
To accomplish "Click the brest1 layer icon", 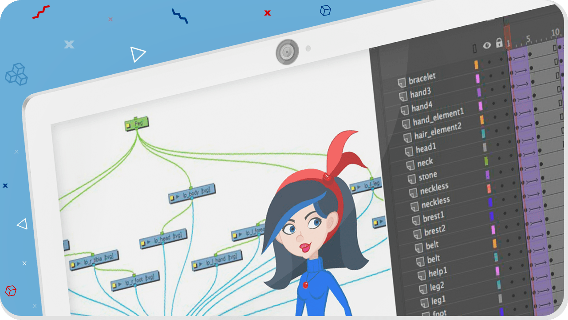I will point(416,220).
